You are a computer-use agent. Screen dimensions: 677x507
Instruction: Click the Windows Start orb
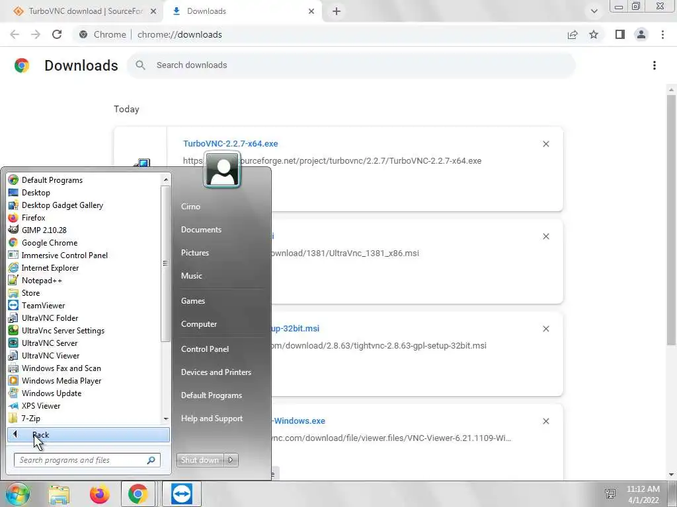pyautogui.click(x=18, y=494)
